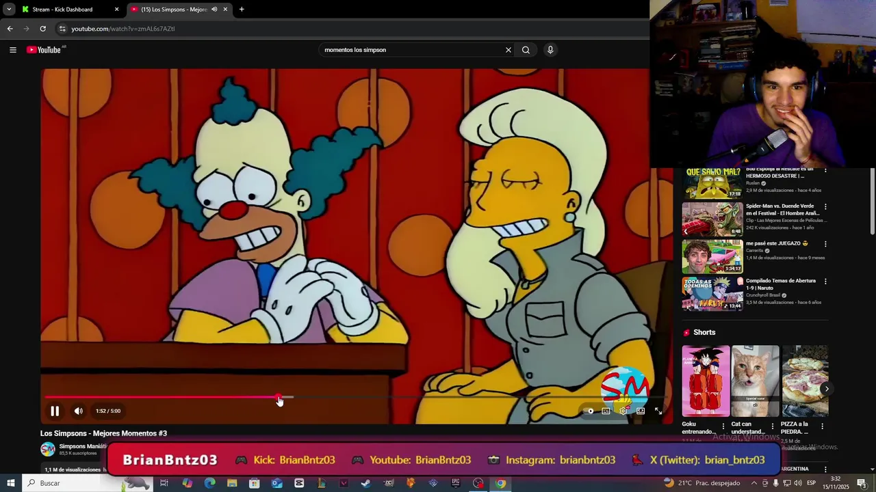Image resolution: width=876 pixels, height=492 pixels.
Task: Click the 1:52 / 5:00 time display
Action: coord(108,411)
